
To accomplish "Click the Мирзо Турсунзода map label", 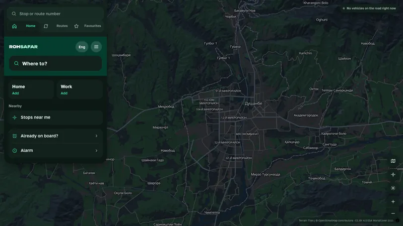I will (265, 174).
